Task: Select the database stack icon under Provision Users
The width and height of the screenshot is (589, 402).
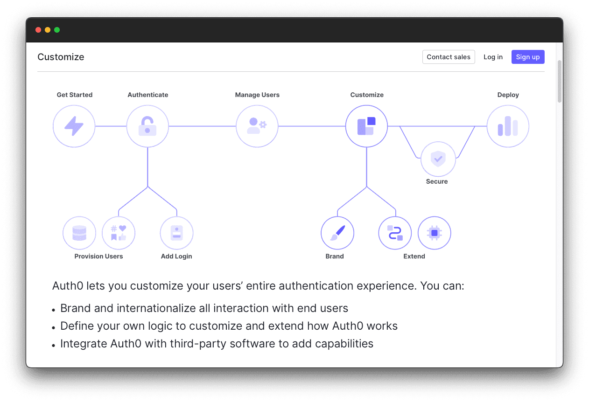Action: [79, 233]
